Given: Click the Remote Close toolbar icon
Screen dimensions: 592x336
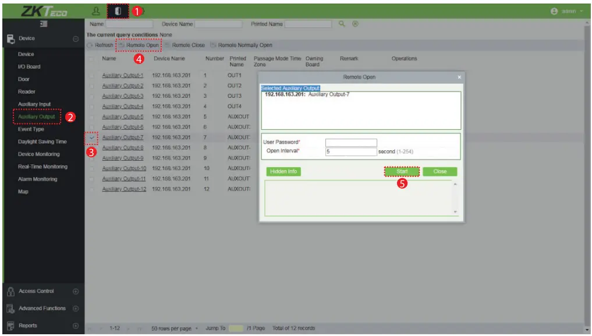Looking at the screenshot, I should click(x=183, y=45).
